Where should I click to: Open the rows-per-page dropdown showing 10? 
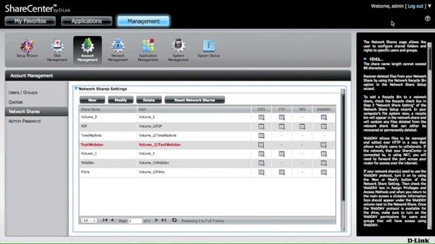[x=89, y=220]
